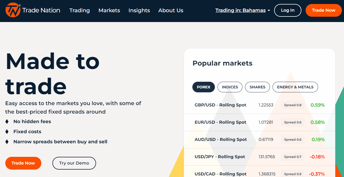Open EUR/USD - Rolling Spot market

point(220,122)
